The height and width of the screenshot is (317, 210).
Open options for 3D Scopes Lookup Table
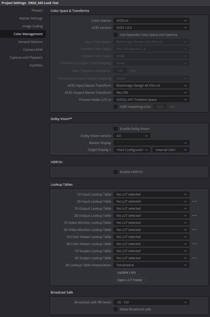pos(194,258)
